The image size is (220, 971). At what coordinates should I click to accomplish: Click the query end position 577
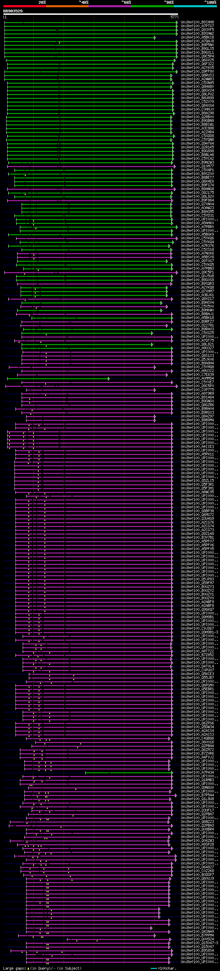pyautogui.click(x=173, y=17)
